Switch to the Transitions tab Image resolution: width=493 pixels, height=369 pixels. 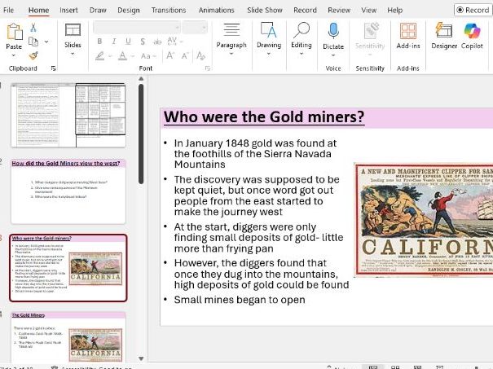pos(169,10)
